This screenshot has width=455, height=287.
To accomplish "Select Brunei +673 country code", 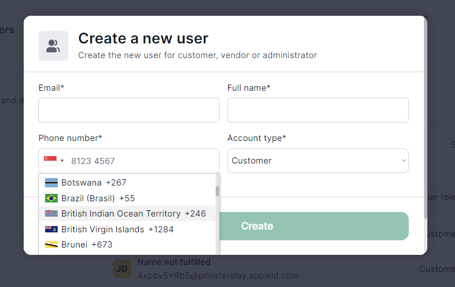I will click(x=87, y=245).
